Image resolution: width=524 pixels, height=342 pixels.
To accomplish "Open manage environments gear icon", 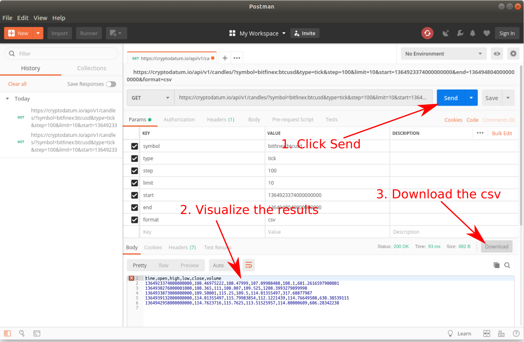I will click(x=513, y=54).
